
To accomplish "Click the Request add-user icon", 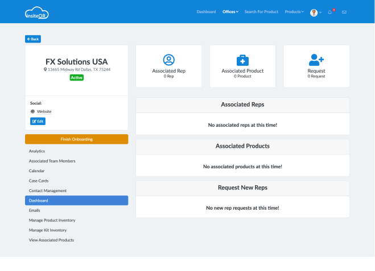I will (x=316, y=60).
